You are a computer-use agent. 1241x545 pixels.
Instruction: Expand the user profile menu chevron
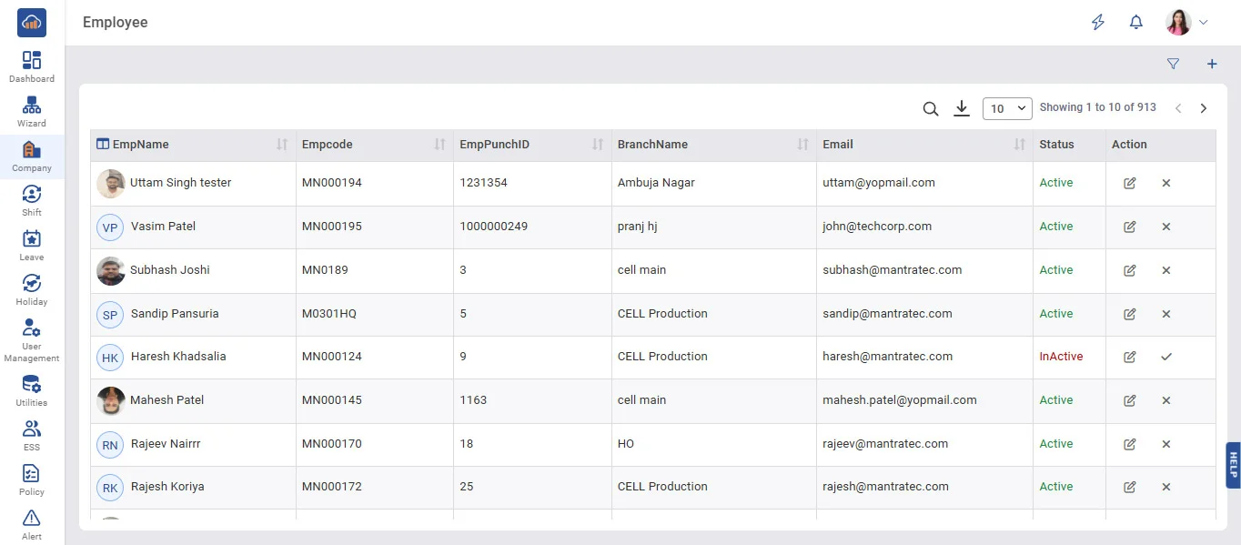pyautogui.click(x=1204, y=23)
